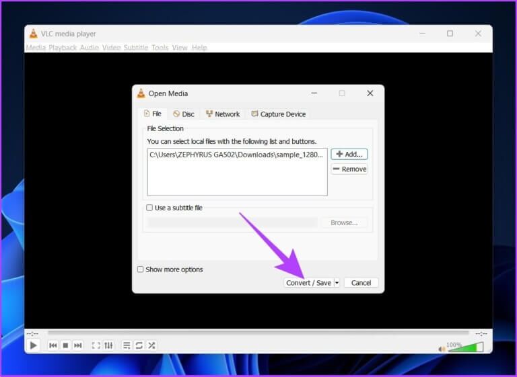Viewport: 517px width, 377px height.
Task: Expand the Convert / Save dropdown arrow
Action: click(x=337, y=283)
